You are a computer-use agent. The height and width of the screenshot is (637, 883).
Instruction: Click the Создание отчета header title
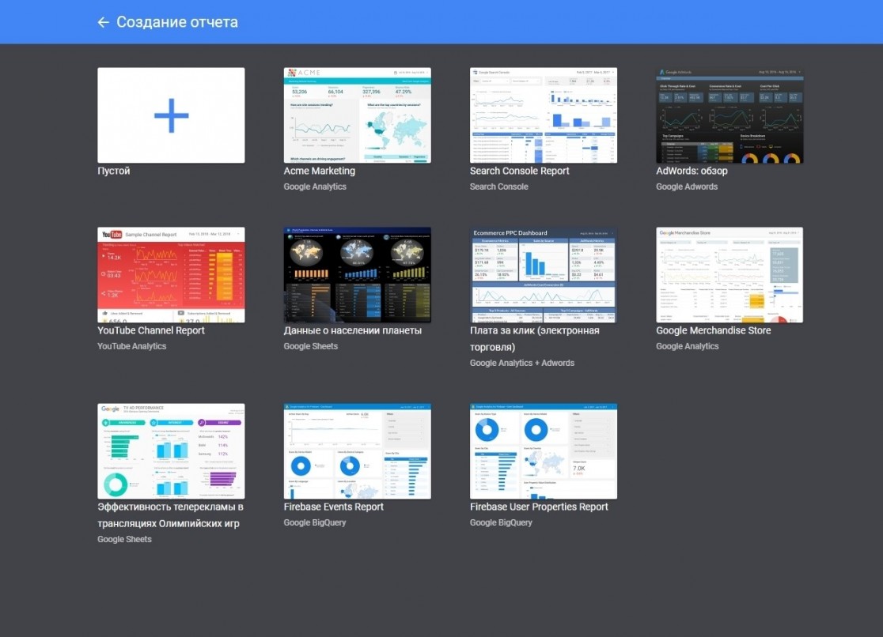[176, 22]
